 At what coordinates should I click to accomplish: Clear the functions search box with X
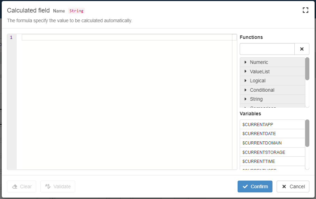pos(302,49)
